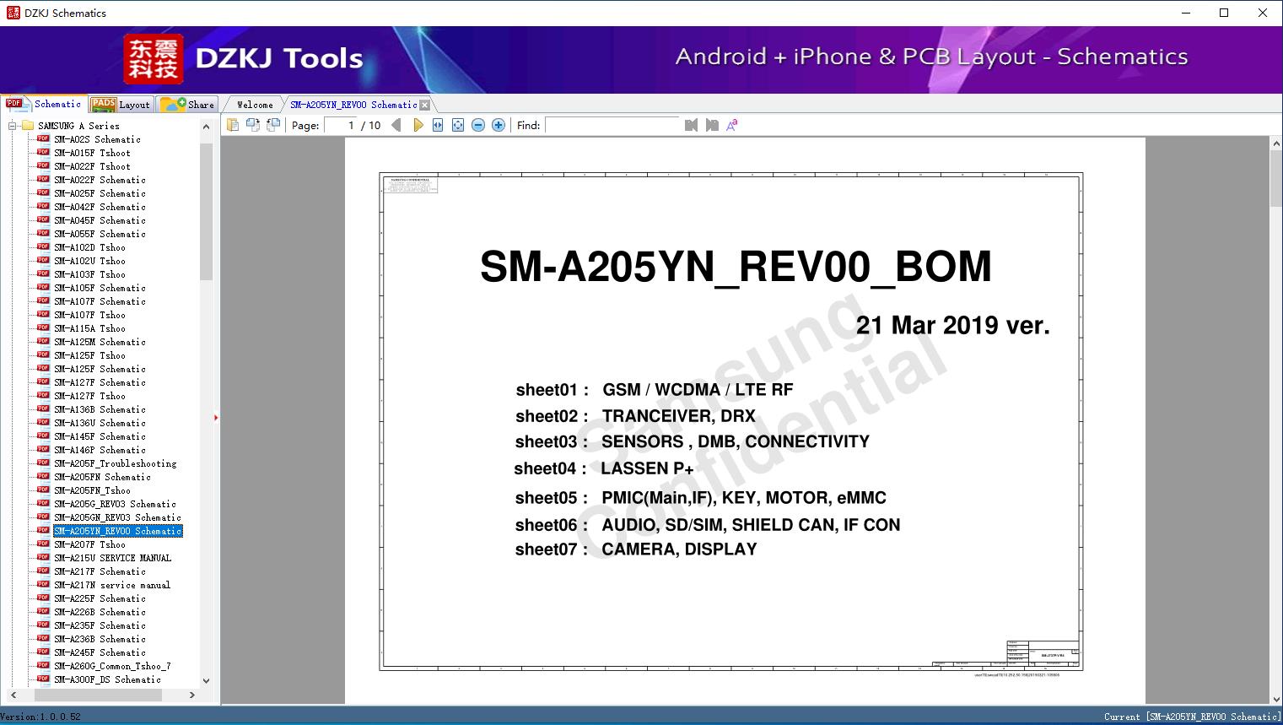Click the copy document icon in PDF toolbar
Image resolution: width=1283 pixels, height=725 pixels.
pyautogui.click(x=232, y=125)
